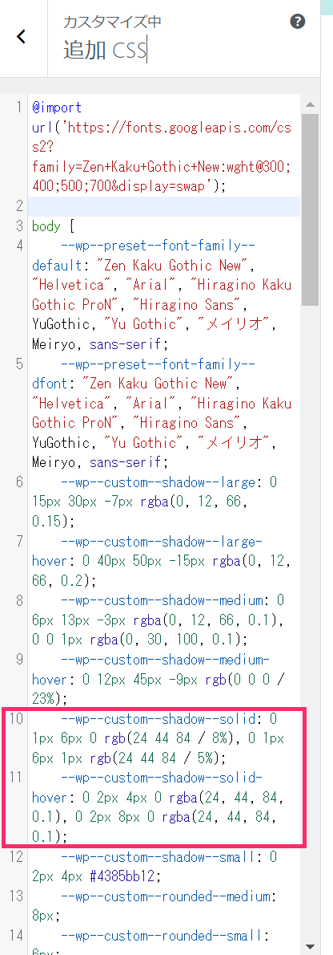Click the scrollbar up arrow
Viewport: 333px width, 955px height.
pos(310,104)
